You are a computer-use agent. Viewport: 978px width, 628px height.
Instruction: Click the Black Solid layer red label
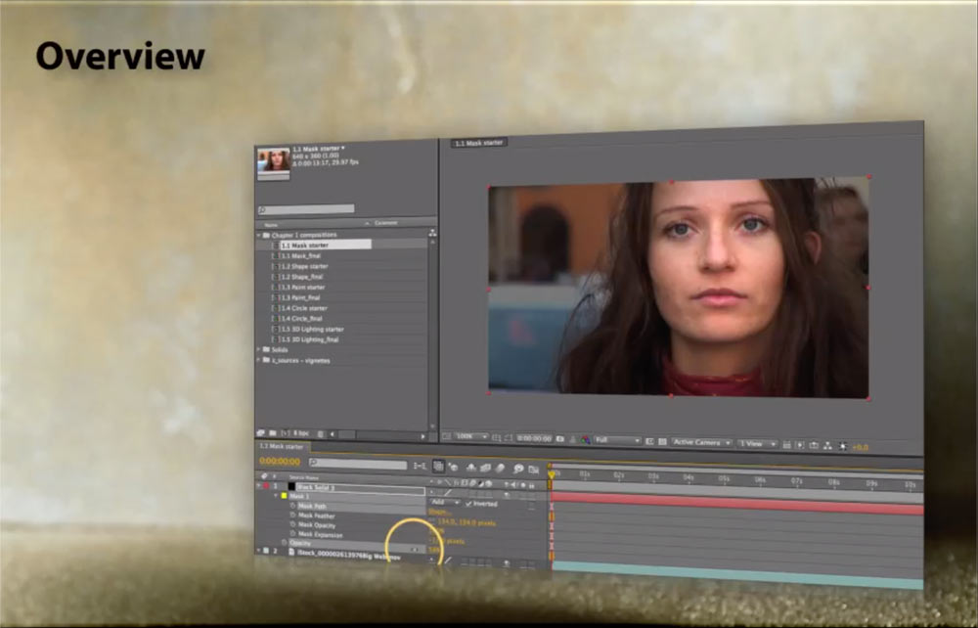pos(266,486)
